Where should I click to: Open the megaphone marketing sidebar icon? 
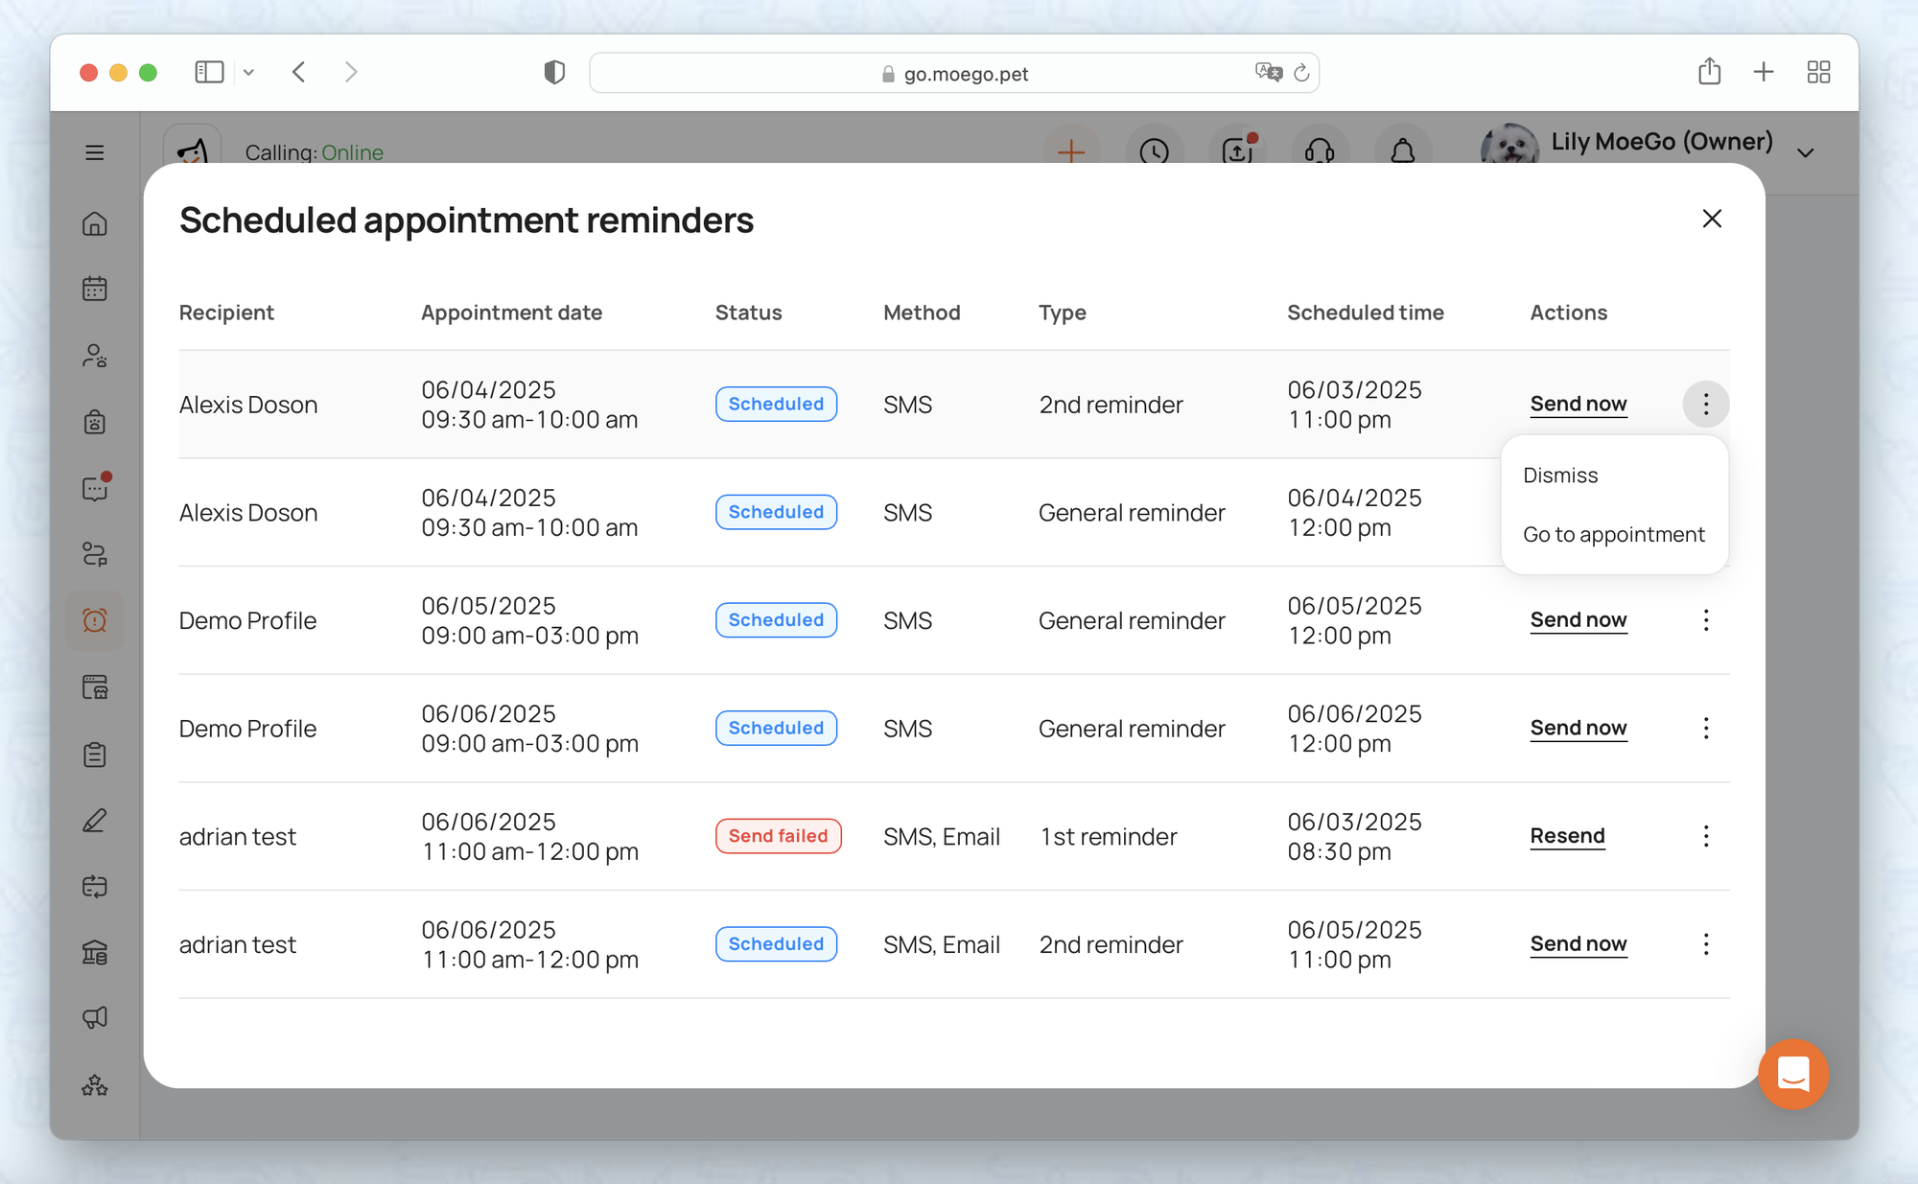(x=94, y=1017)
